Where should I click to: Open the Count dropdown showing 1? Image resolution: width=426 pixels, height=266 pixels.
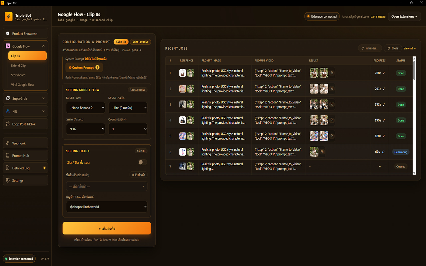coord(128,129)
